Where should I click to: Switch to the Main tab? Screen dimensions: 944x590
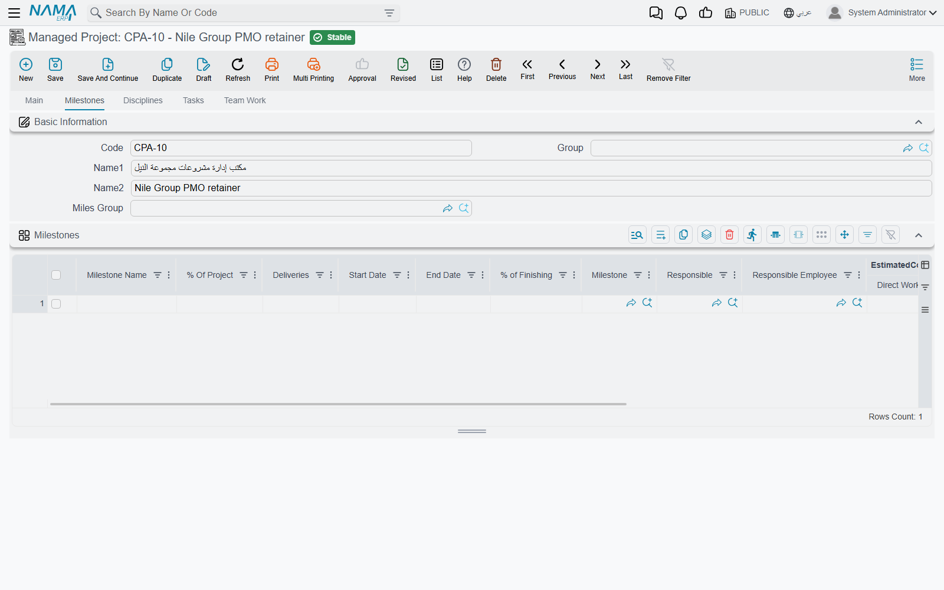coord(34,100)
